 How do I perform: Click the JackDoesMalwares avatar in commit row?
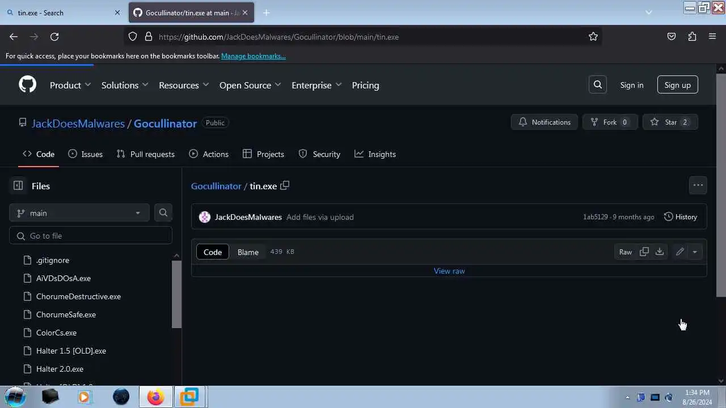pyautogui.click(x=205, y=217)
